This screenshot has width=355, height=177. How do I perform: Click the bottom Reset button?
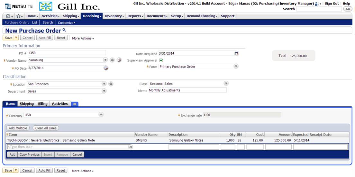click(61, 171)
